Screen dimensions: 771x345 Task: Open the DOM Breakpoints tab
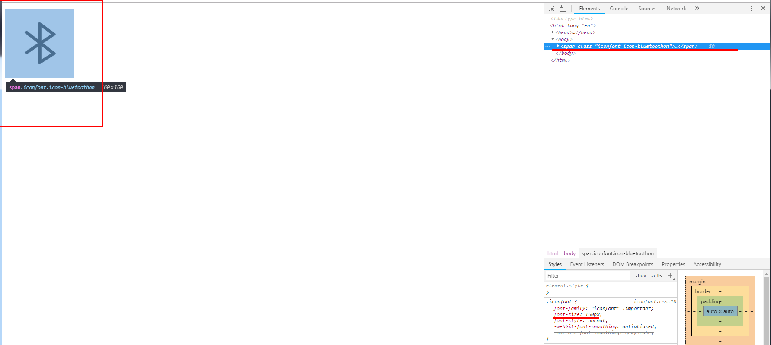pos(633,264)
